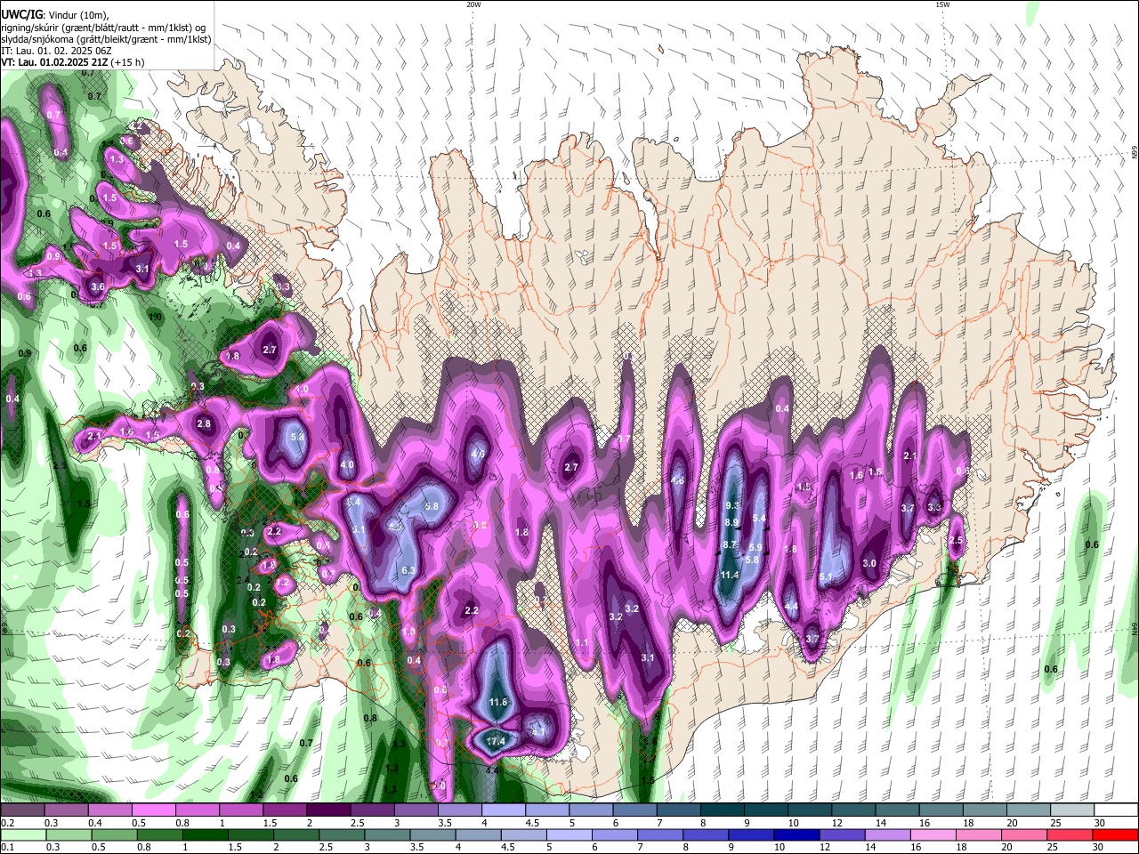
Task: Click the 'IT: Lau. 01. 02. 2025 06Z' line
Action: tap(56, 51)
